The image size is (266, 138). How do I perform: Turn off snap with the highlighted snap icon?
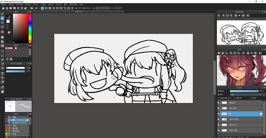[42, 8]
